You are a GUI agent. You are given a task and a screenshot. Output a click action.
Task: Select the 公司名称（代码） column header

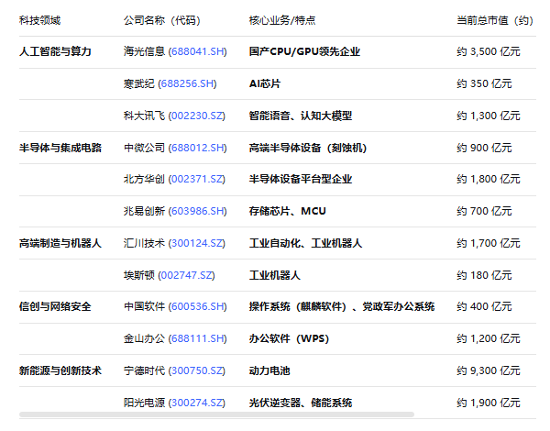[161, 20]
